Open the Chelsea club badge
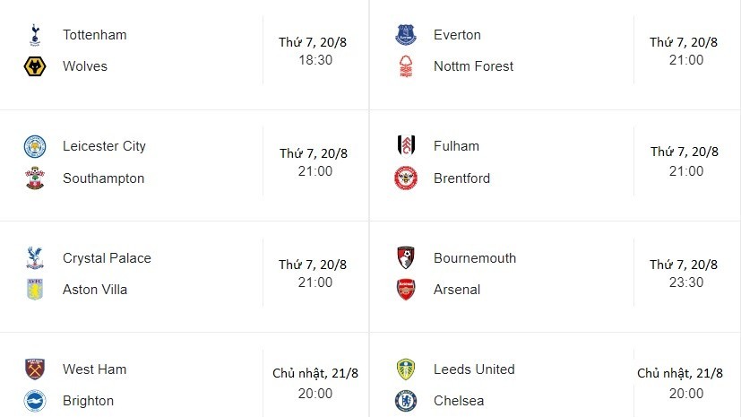 (406, 401)
